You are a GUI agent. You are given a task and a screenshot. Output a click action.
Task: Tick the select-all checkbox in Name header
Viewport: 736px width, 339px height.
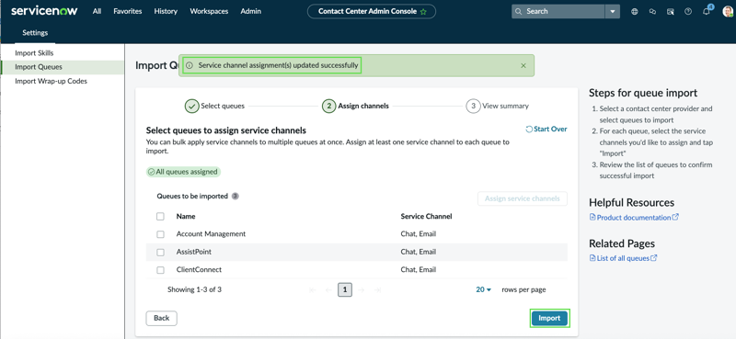pyautogui.click(x=160, y=217)
